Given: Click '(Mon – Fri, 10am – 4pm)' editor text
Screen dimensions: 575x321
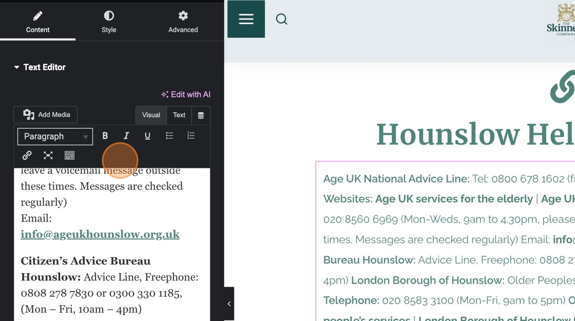Looking at the screenshot, I should coord(81,309).
